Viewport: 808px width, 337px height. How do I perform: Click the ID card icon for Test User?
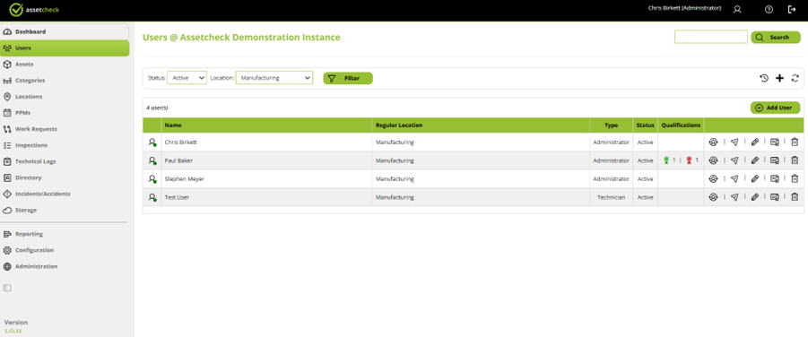click(x=775, y=197)
